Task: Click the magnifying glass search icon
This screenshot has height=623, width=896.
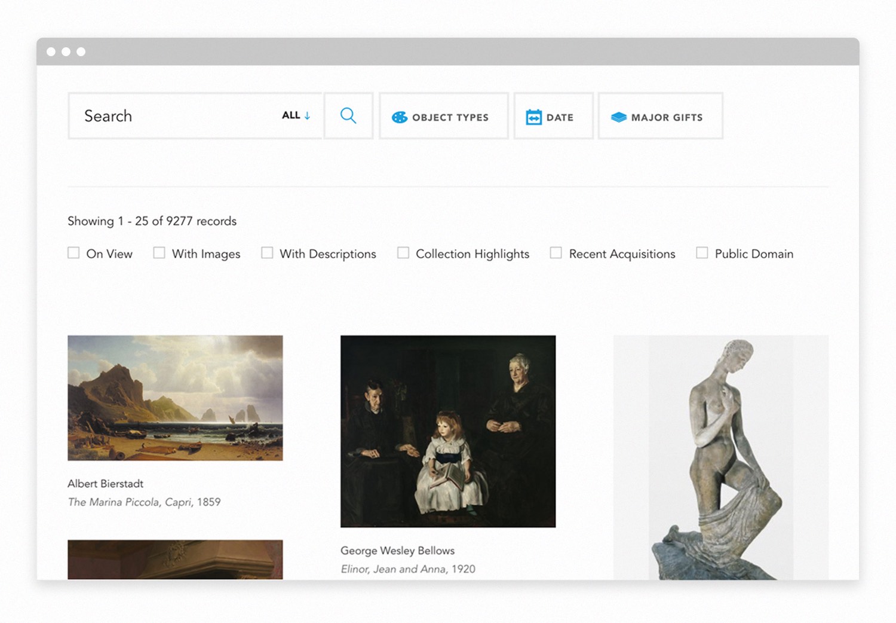Action: (x=348, y=115)
